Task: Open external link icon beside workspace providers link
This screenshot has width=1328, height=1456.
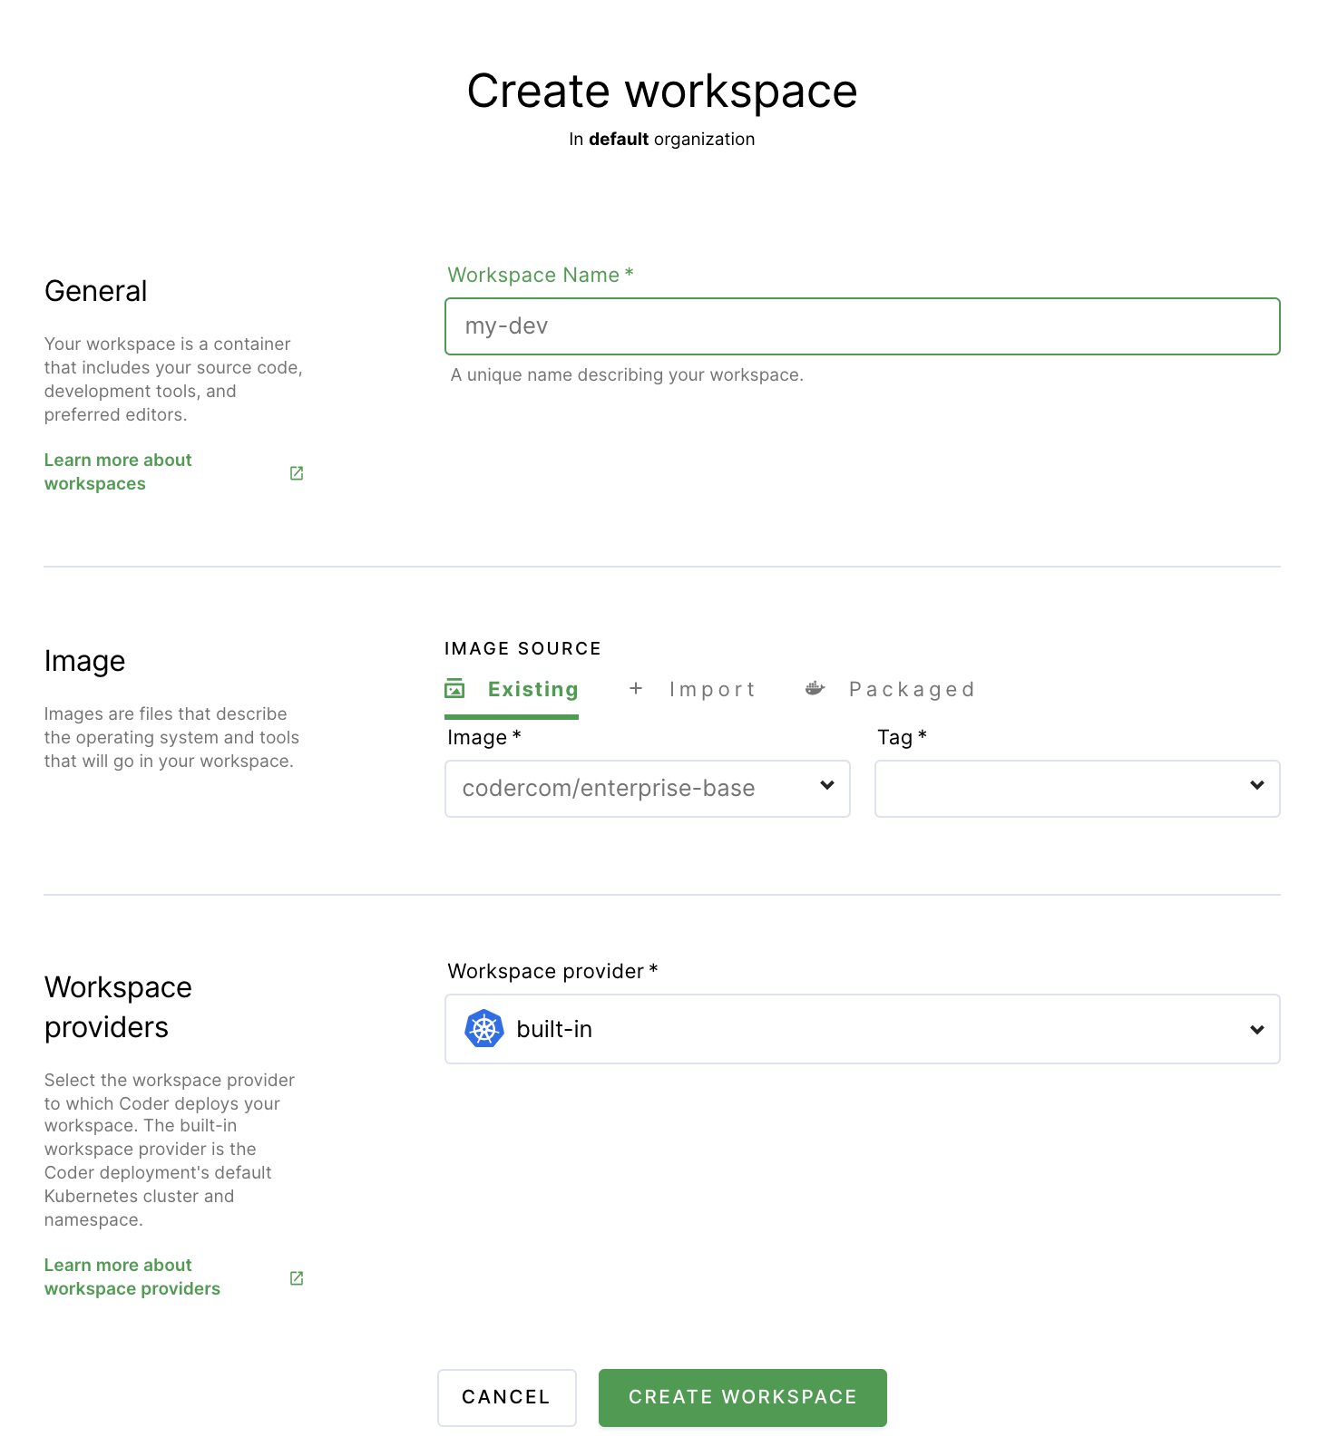Action: coord(297,1278)
